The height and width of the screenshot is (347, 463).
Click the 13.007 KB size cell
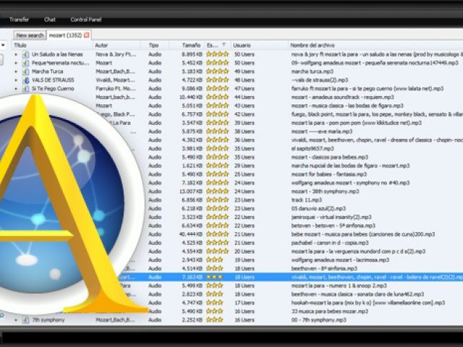(191, 192)
